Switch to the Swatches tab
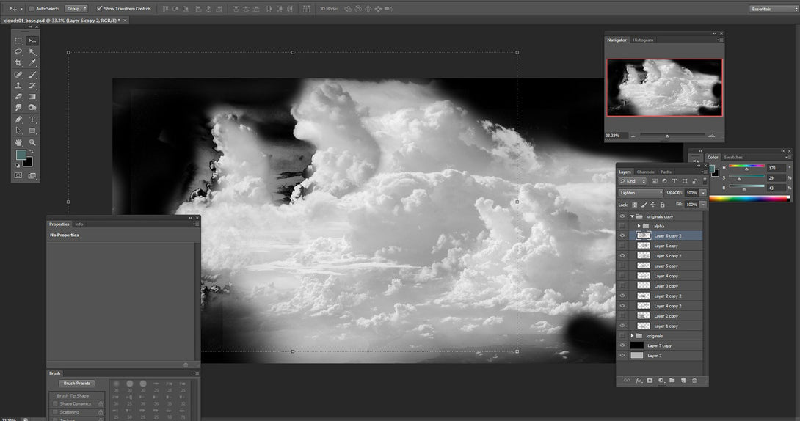 (x=733, y=157)
